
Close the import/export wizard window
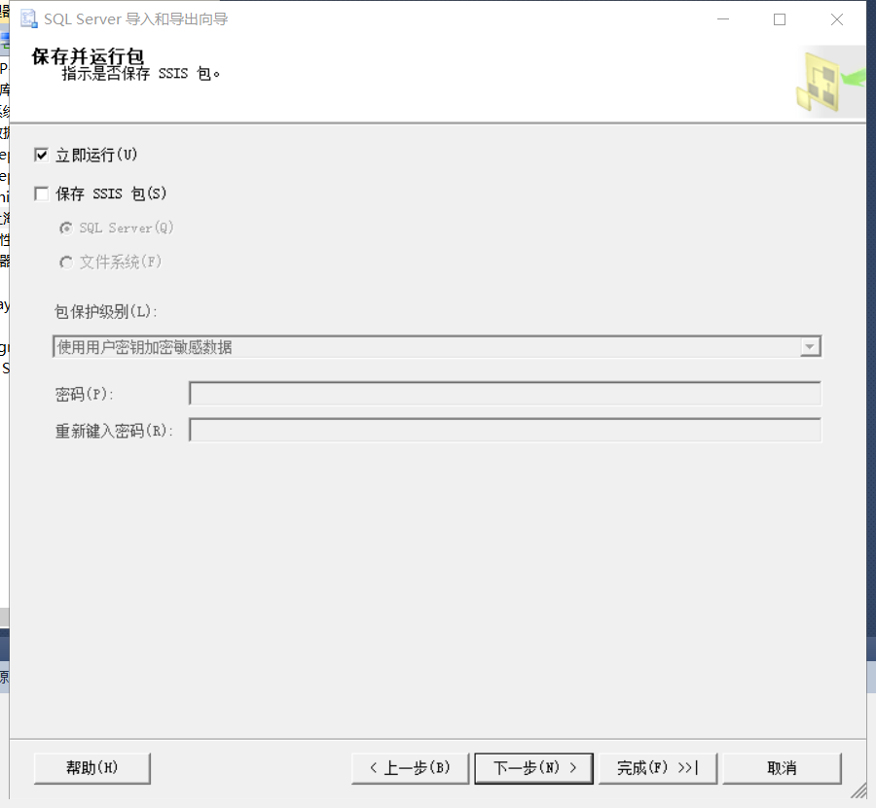pos(836,19)
